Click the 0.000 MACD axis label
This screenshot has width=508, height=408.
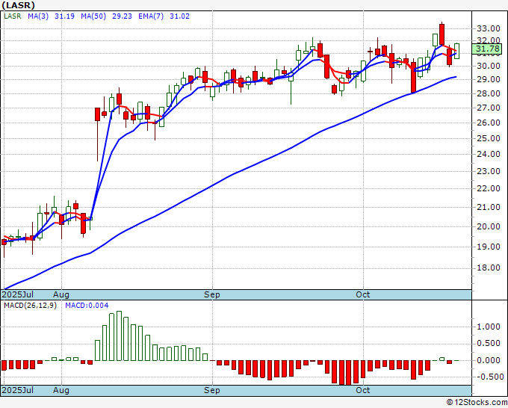pos(489,360)
